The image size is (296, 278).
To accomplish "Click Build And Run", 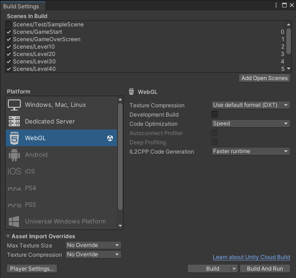I will [265, 269].
